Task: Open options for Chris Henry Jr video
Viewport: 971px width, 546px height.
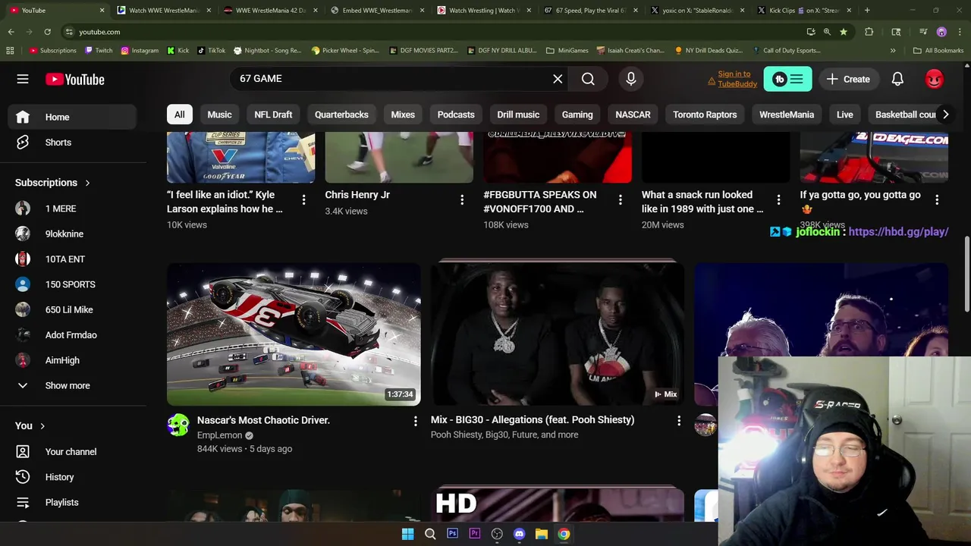Action: point(462,199)
